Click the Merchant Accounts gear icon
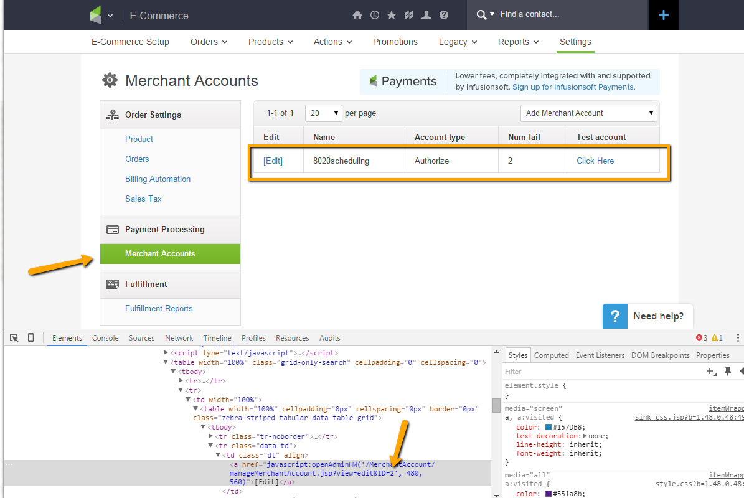The image size is (744, 498). click(x=110, y=80)
